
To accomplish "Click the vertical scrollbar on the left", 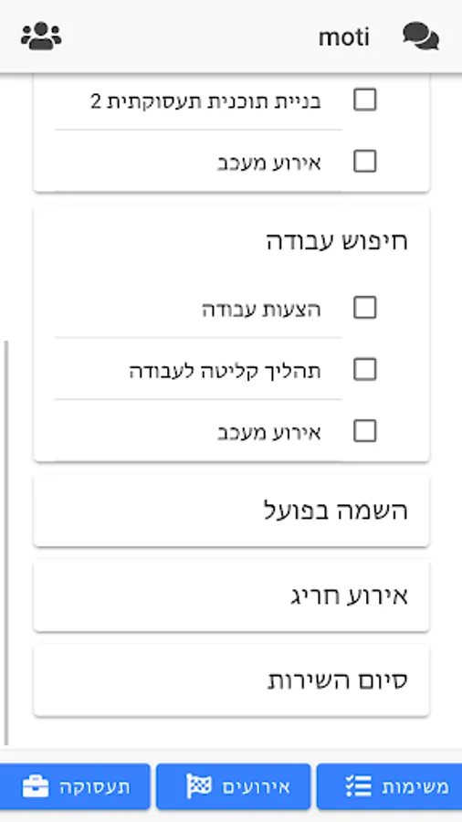I will click(5, 543).
